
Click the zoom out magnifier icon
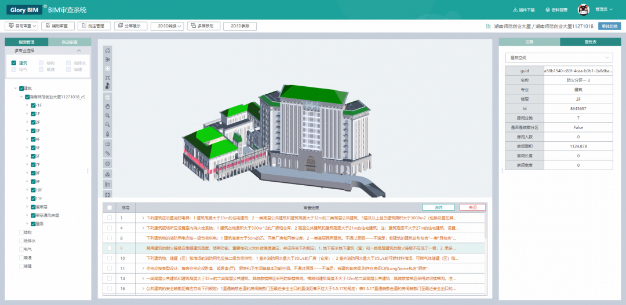(108, 124)
